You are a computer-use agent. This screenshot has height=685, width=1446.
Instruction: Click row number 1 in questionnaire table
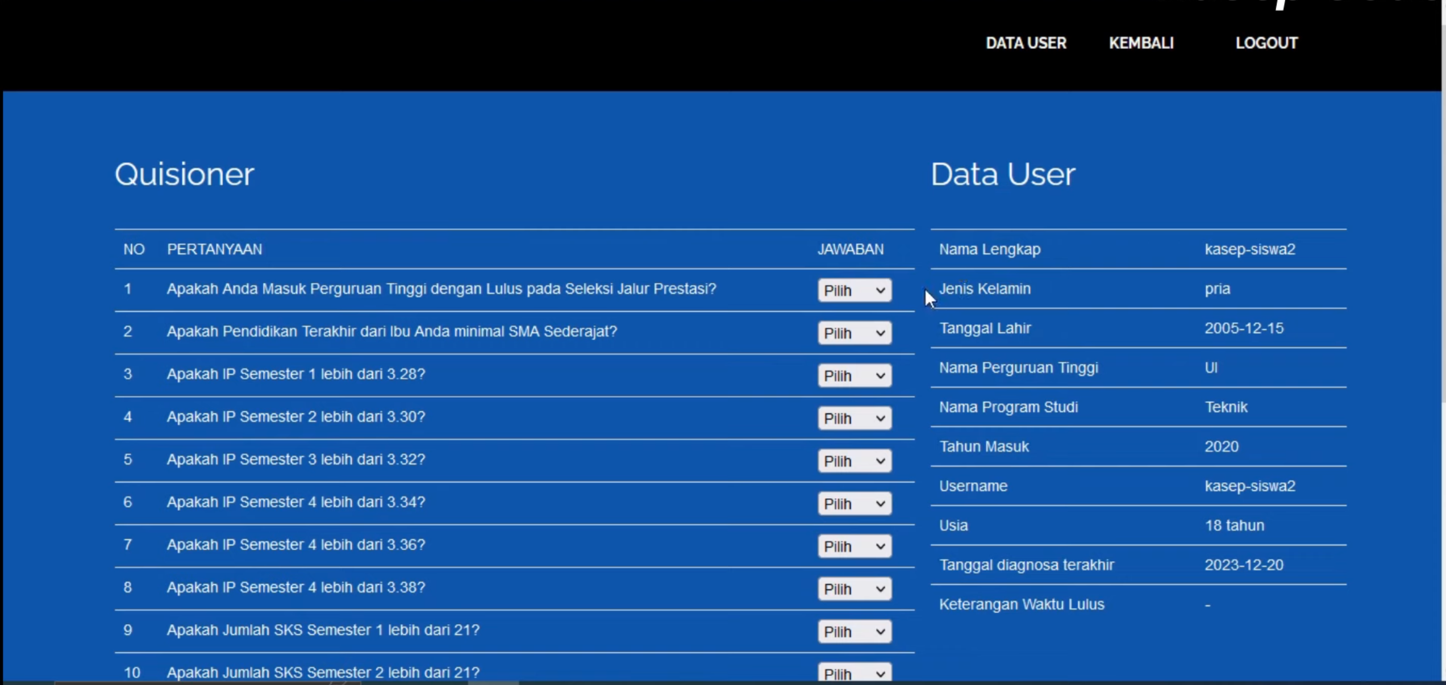tap(128, 289)
